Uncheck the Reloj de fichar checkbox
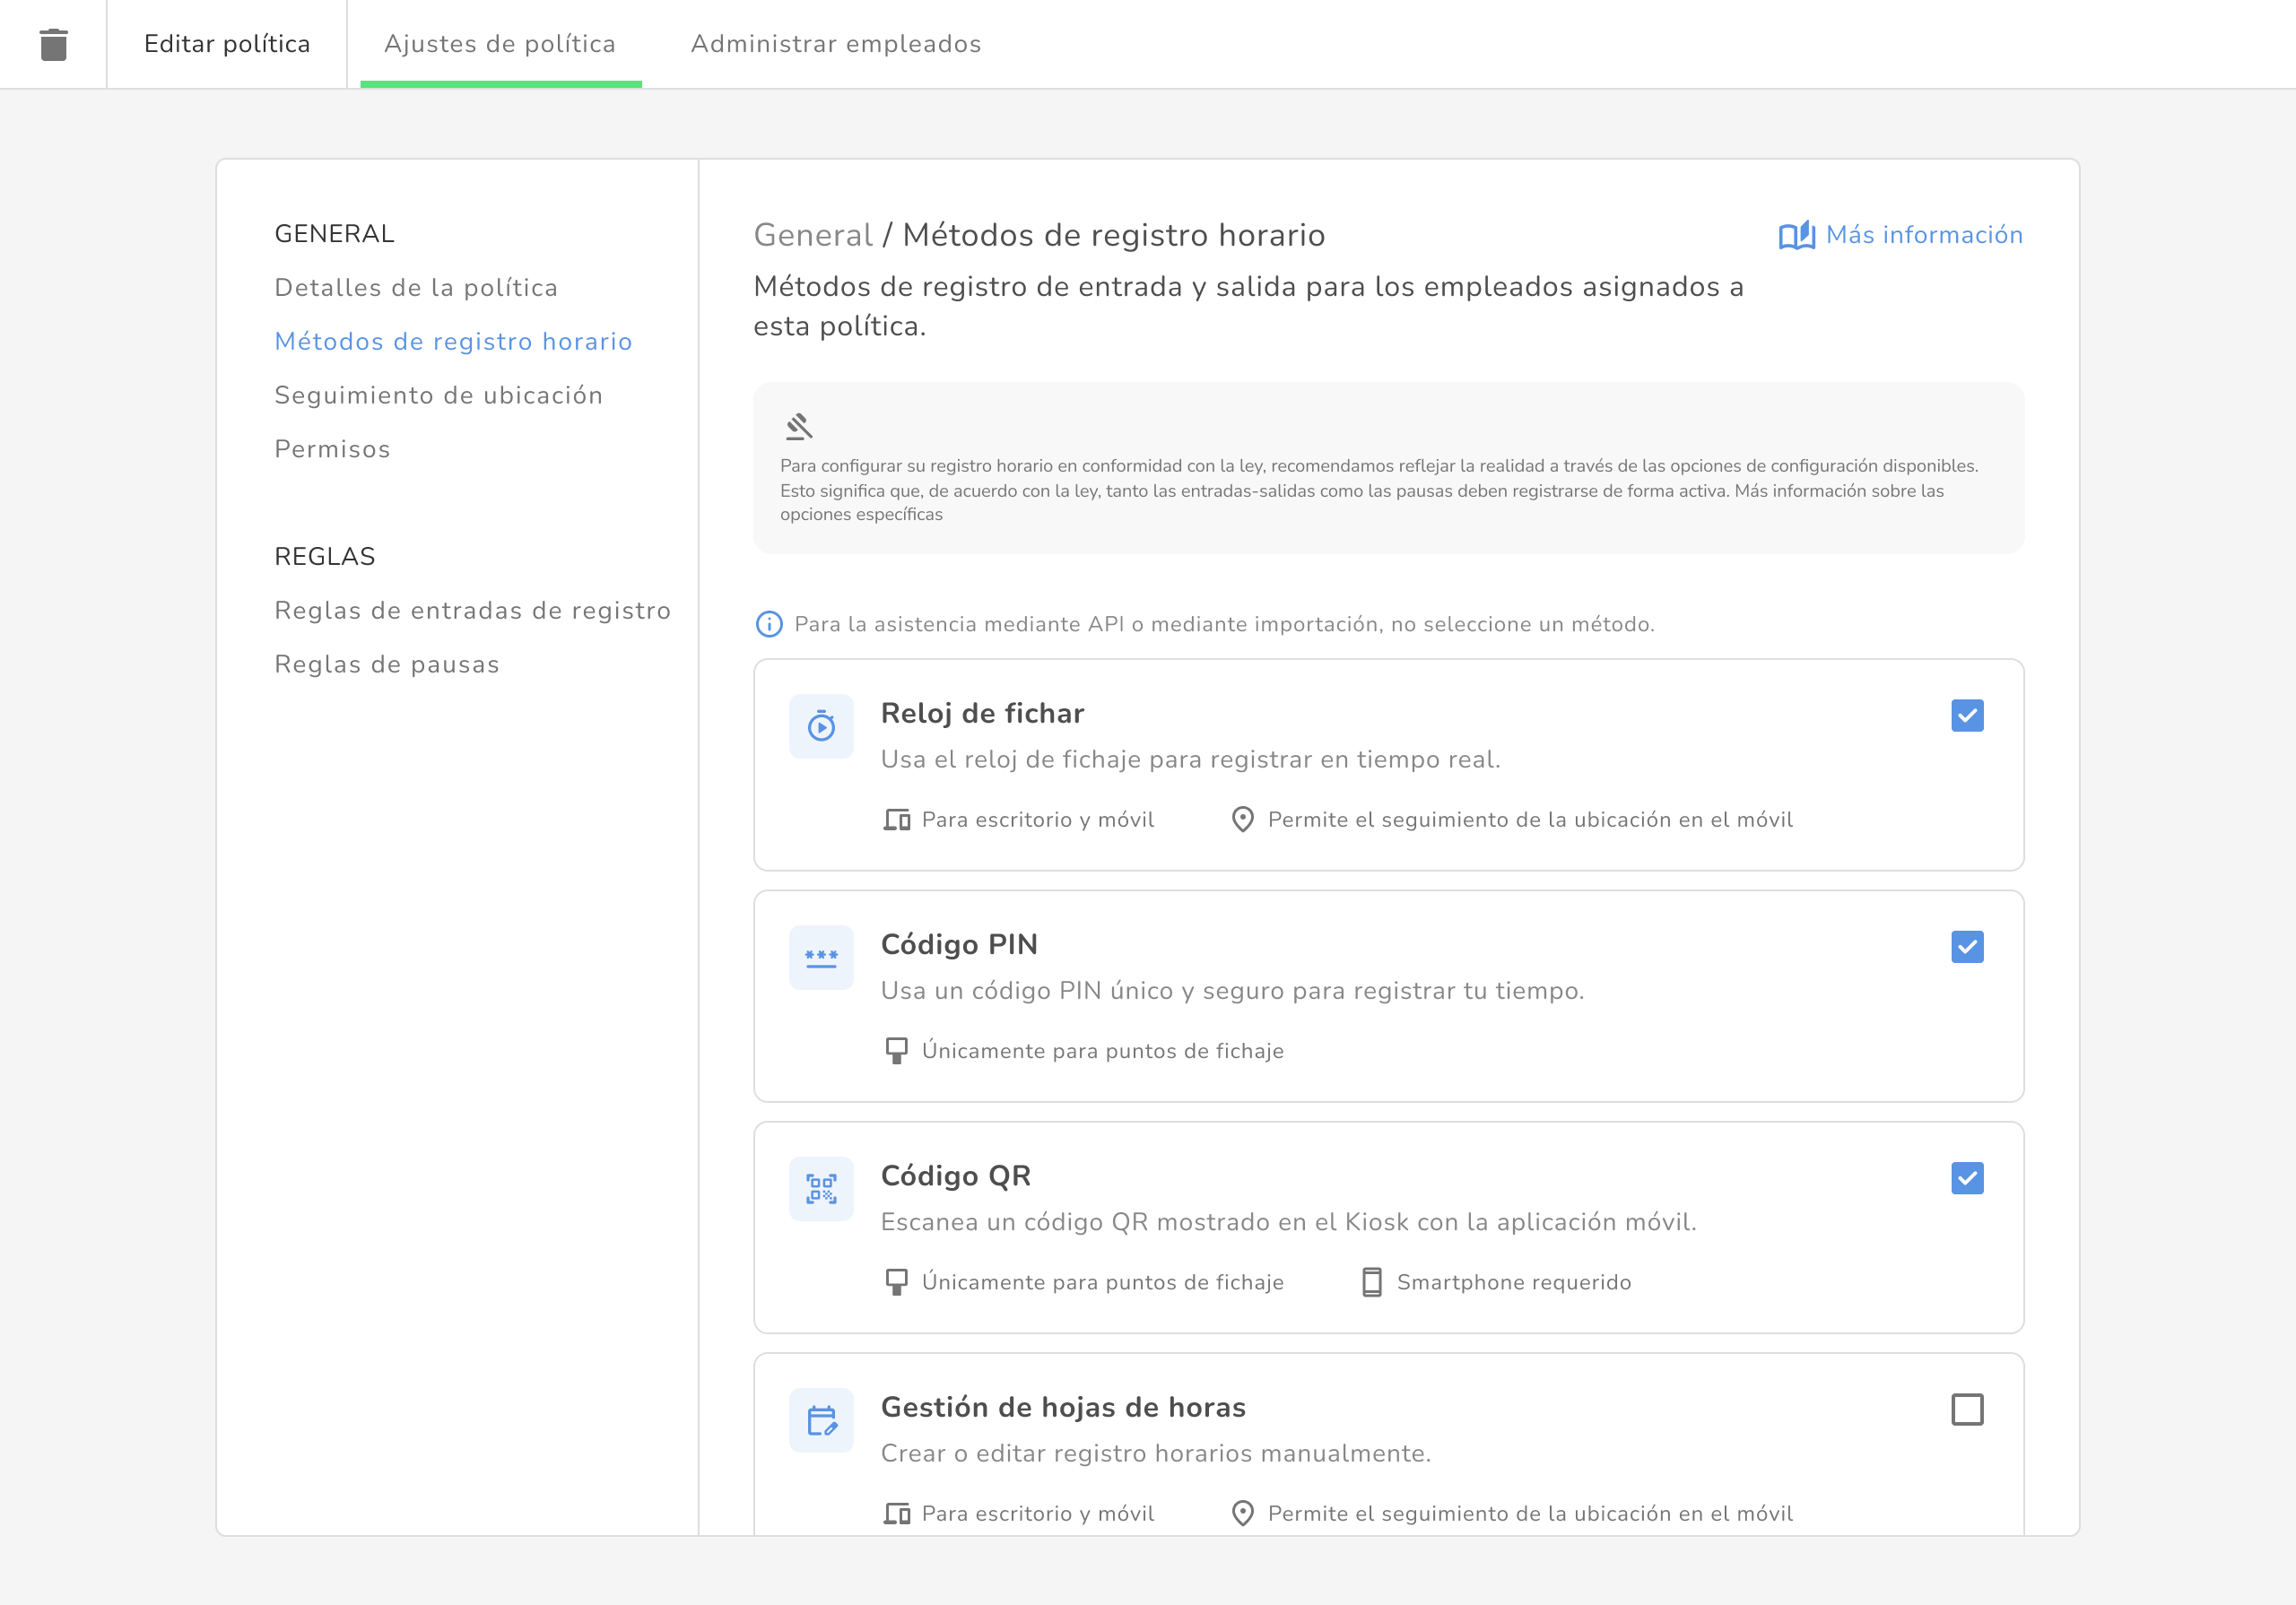This screenshot has width=2296, height=1605. pos(1966,716)
